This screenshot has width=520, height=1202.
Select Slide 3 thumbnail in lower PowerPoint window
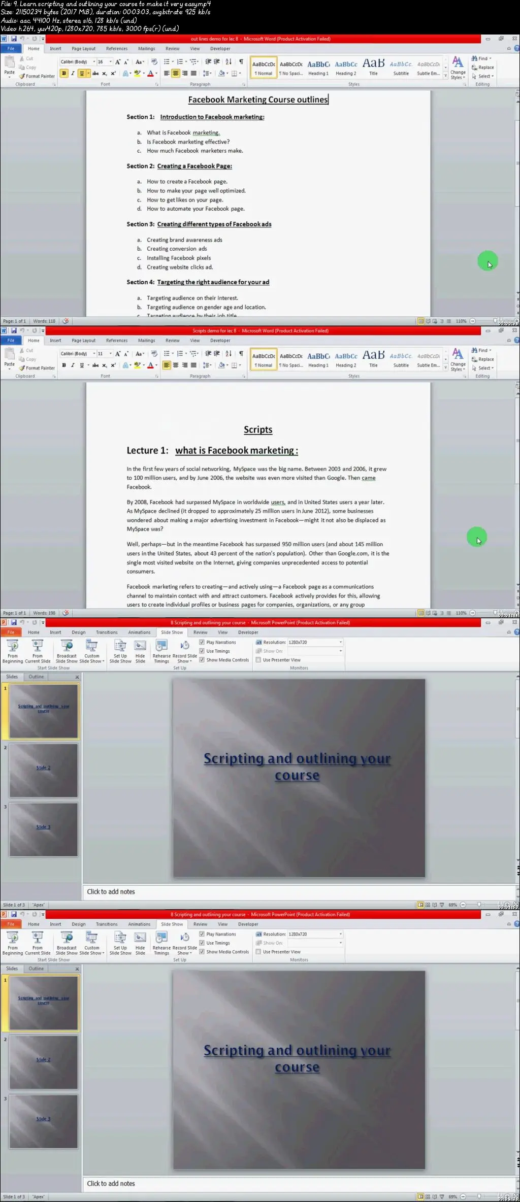44,1121
